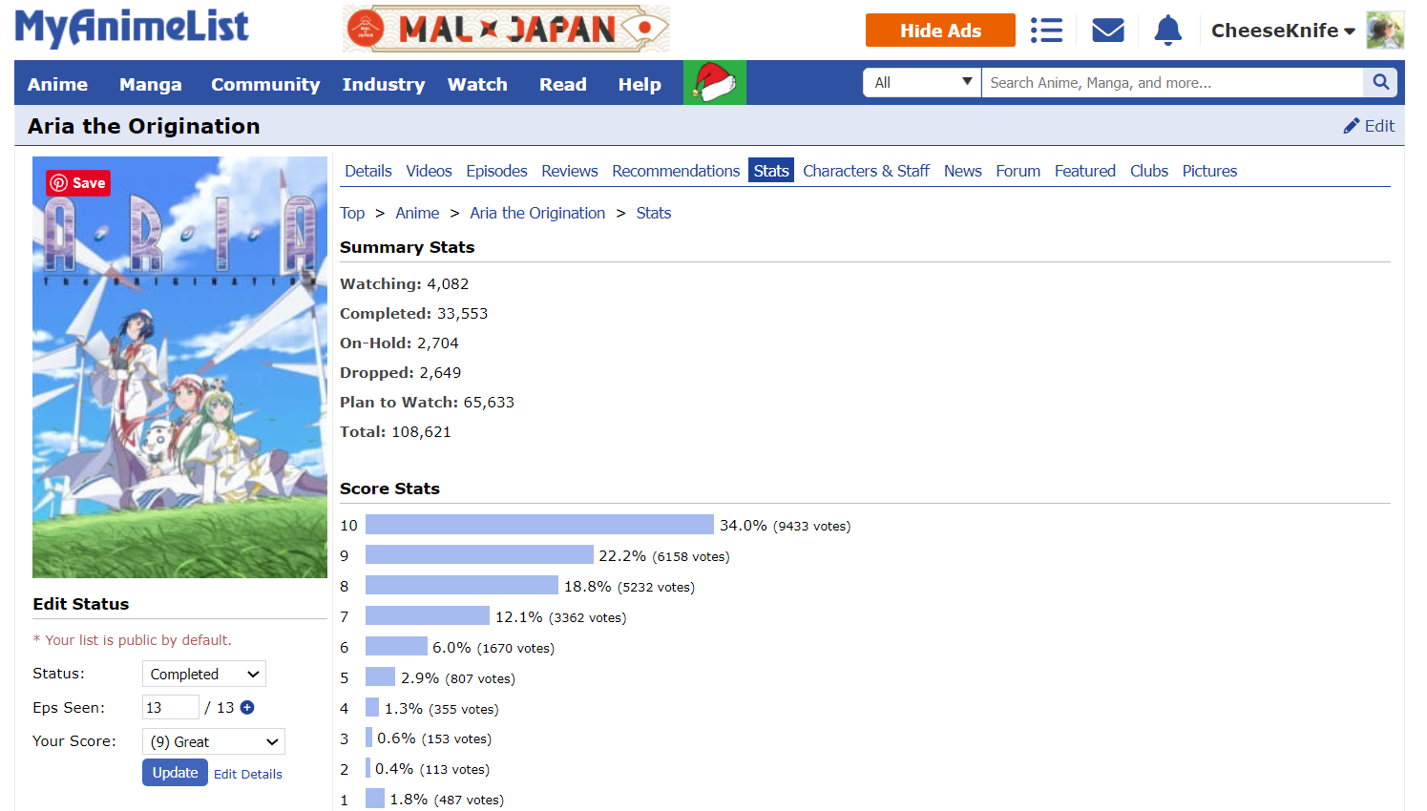This screenshot has width=1427, height=811.
Task: Open the Industry menu
Action: [x=384, y=84]
